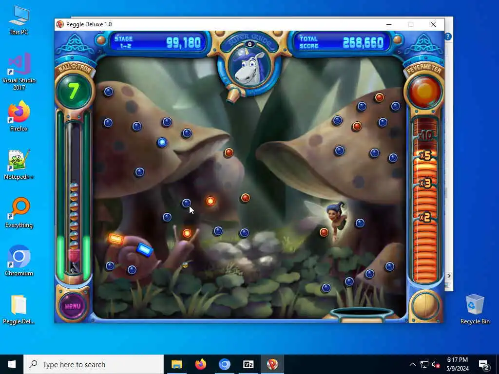This screenshot has height=374, width=499.
Task: Click the taskbar clock showing 6:17 PM
Action: click(457, 364)
